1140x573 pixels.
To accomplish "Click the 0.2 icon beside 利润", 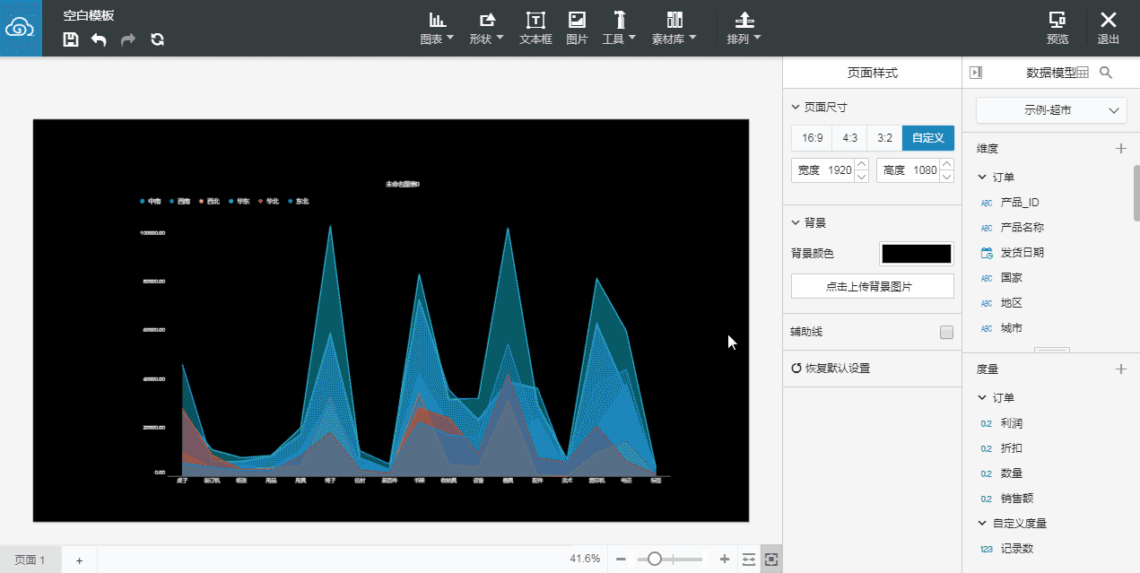I will (987, 423).
